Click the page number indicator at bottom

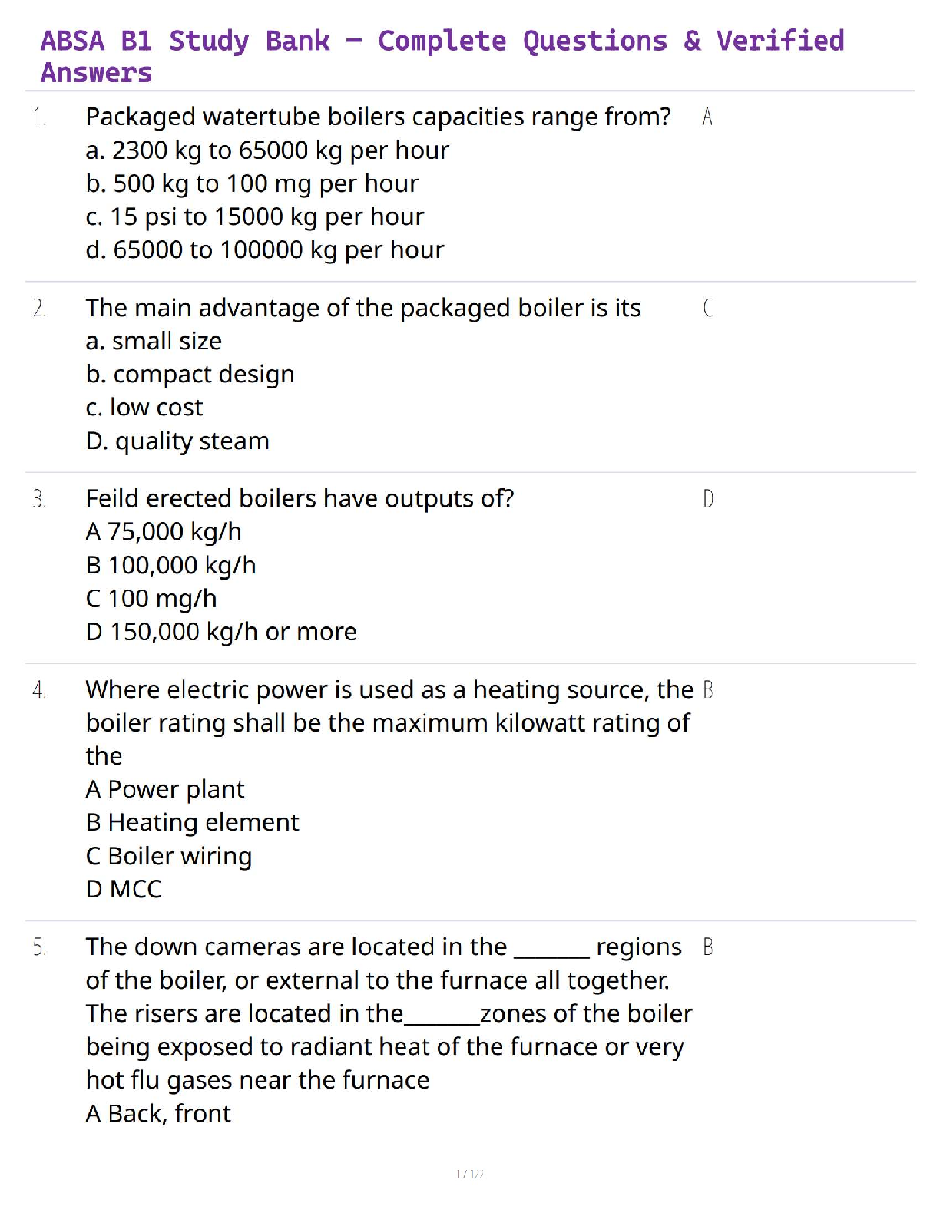click(469, 1174)
